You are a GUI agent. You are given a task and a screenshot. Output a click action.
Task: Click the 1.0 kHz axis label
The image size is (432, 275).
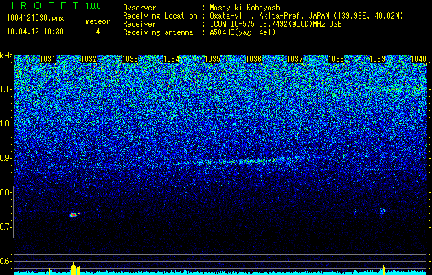click(x=5, y=124)
